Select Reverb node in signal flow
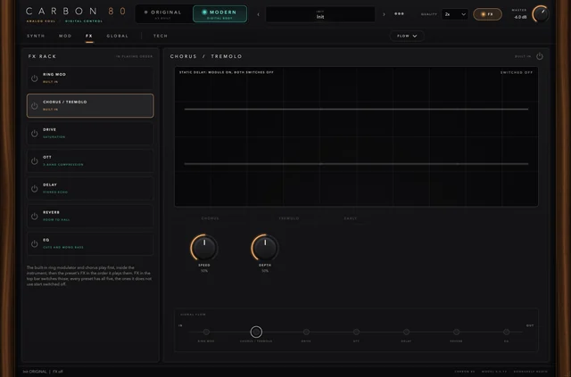Viewport: 571px width, 377px height. (x=456, y=332)
